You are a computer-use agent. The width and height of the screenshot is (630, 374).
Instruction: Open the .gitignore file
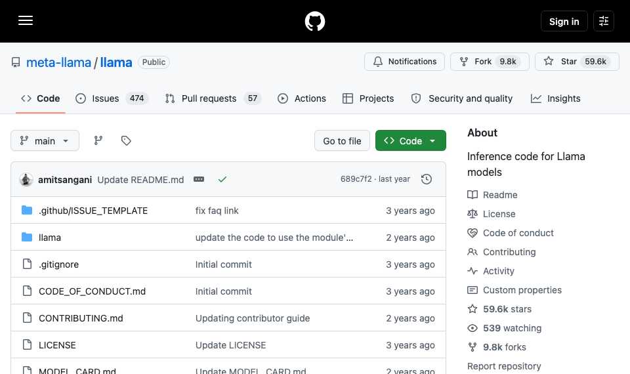click(x=58, y=264)
